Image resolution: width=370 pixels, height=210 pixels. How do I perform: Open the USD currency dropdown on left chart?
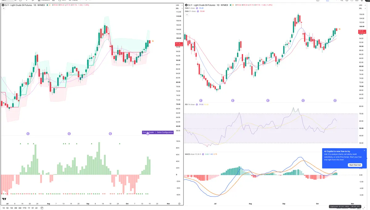coord(178,5)
